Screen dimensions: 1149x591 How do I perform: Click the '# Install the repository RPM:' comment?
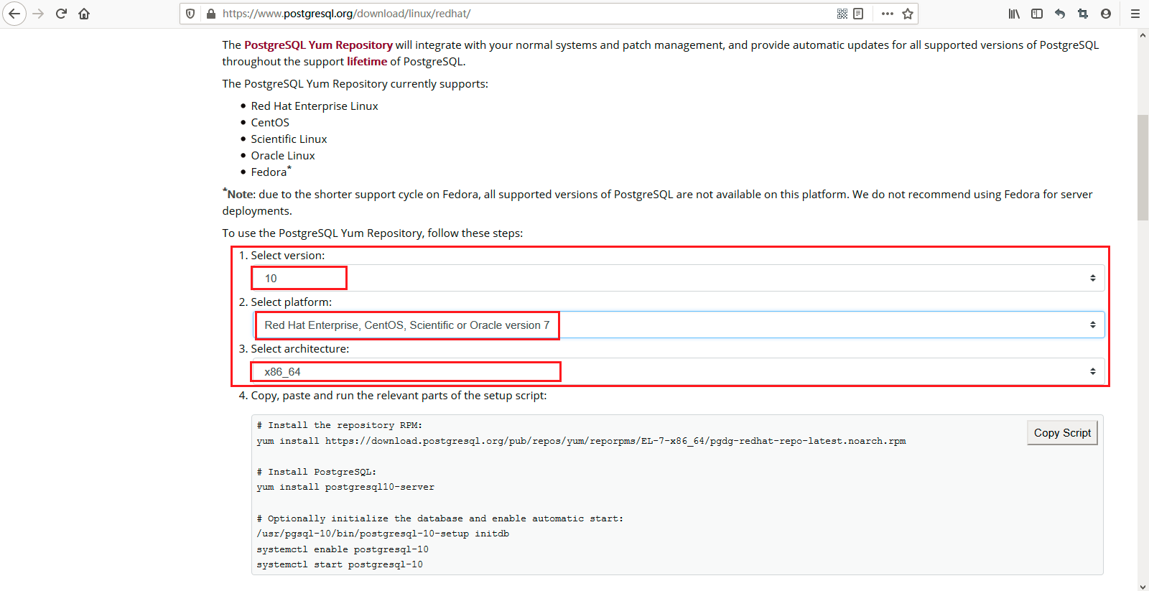340,425
